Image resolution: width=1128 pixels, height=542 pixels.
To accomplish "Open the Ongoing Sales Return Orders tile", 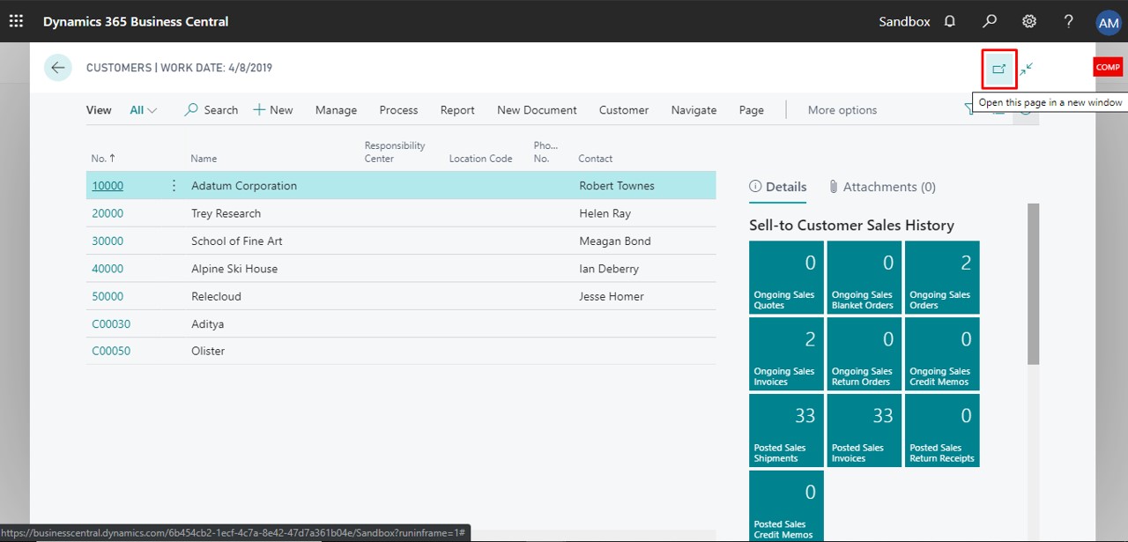I will pyautogui.click(x=865, y=354).
